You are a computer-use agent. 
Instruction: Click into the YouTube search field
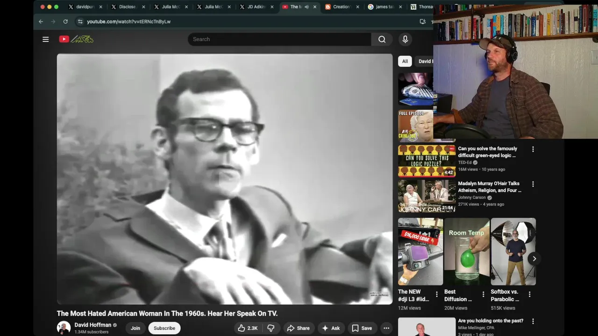click(x=279, y=39)
